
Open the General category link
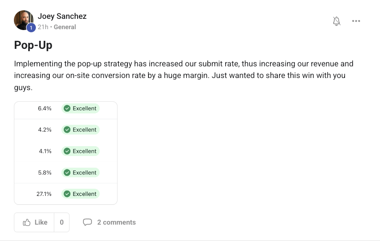[65, 27]
